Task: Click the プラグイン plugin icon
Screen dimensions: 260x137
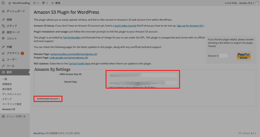Action: [3, 53]
